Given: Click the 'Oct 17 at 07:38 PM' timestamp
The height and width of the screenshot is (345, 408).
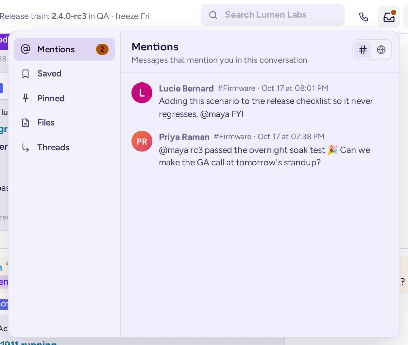Looking at the screenshot, I should 291,137.
